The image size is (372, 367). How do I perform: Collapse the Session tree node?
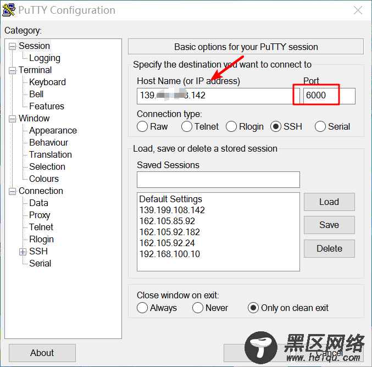click(12, 46)
